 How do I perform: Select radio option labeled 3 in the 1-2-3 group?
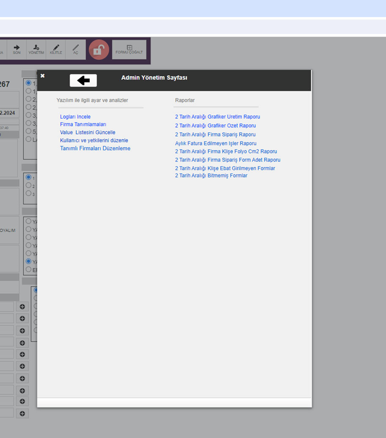click(x=29, y=193)
